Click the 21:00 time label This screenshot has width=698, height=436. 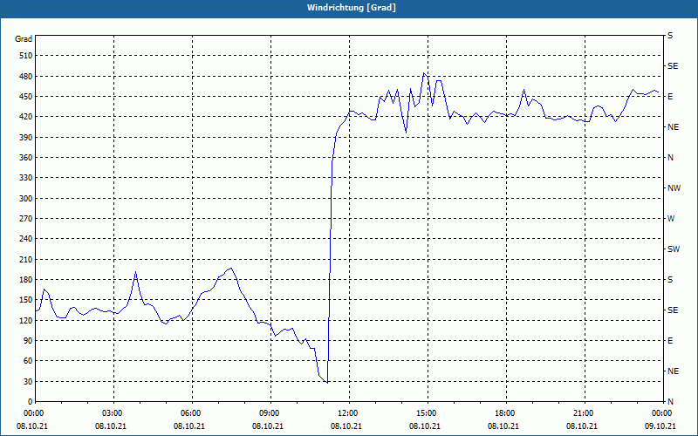click(585, 412)
